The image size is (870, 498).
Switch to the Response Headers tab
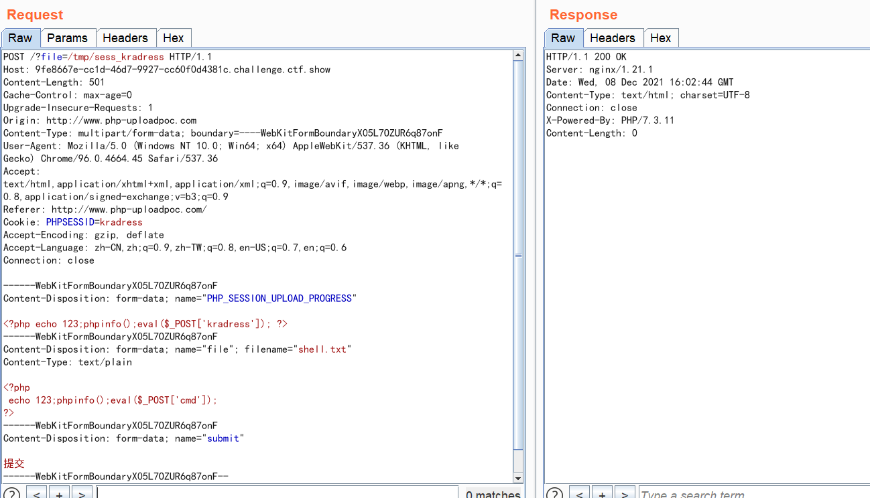[x=613, y=38]
